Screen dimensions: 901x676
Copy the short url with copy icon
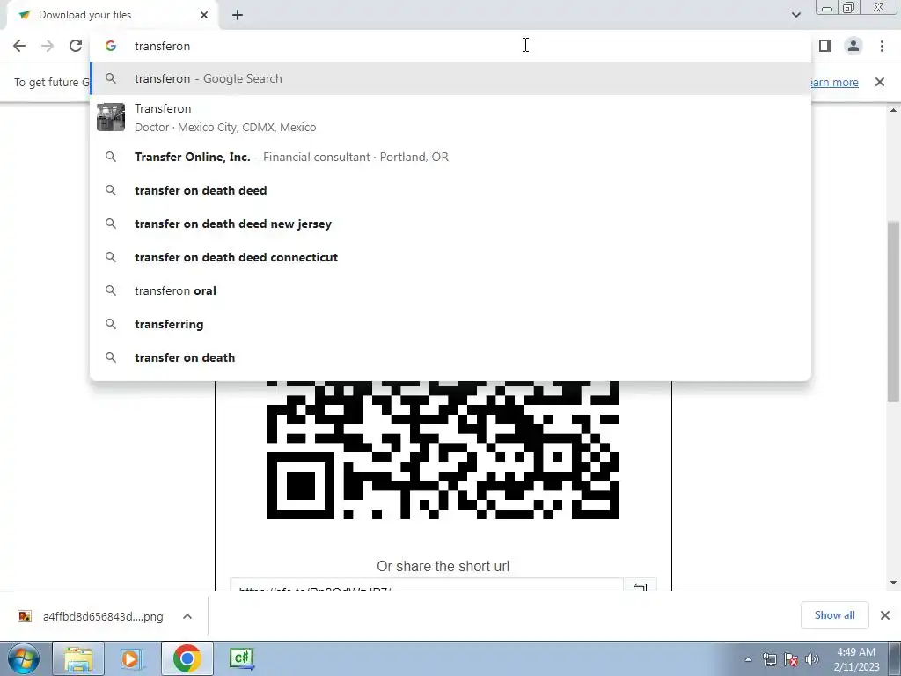point(640,587)
